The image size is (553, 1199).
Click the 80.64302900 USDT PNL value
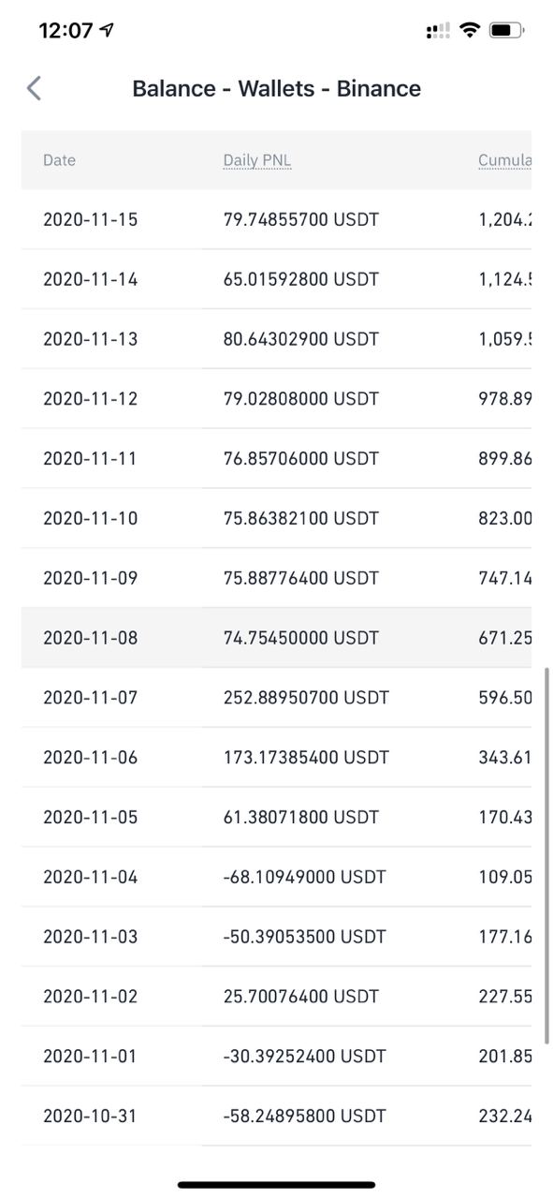click(x=300, y=339)
